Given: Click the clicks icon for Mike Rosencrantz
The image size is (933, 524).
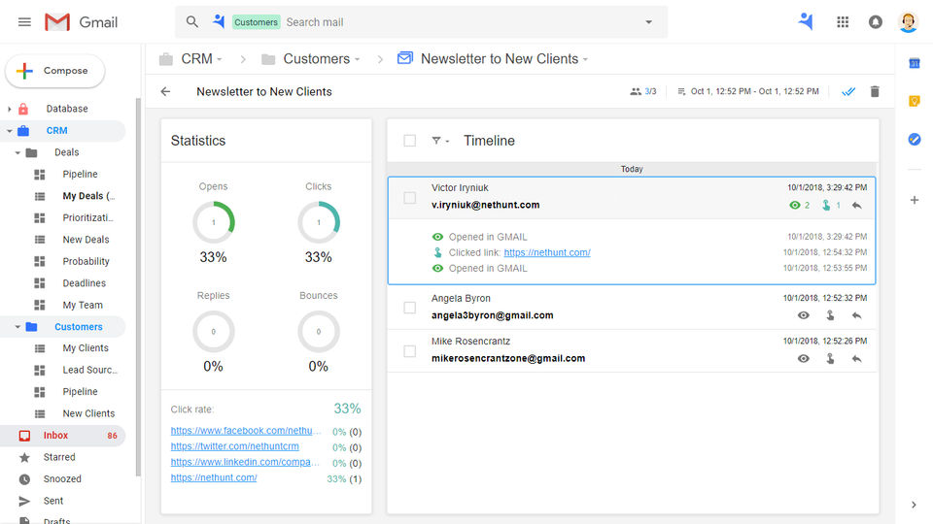Looking at the screenshot, I should (x=830, y=359).
